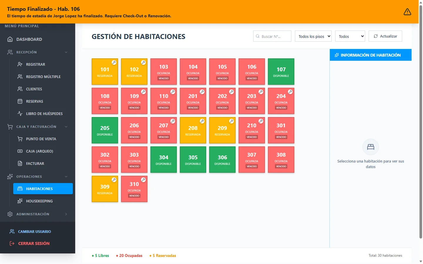The height and width of the screenshot is (264, 423).
Task: Collapse the Caja y Facturación section
Action: tap(38, 127)
